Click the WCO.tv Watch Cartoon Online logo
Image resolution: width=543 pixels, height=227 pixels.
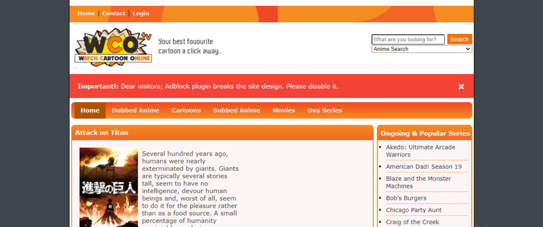point(113,47)
